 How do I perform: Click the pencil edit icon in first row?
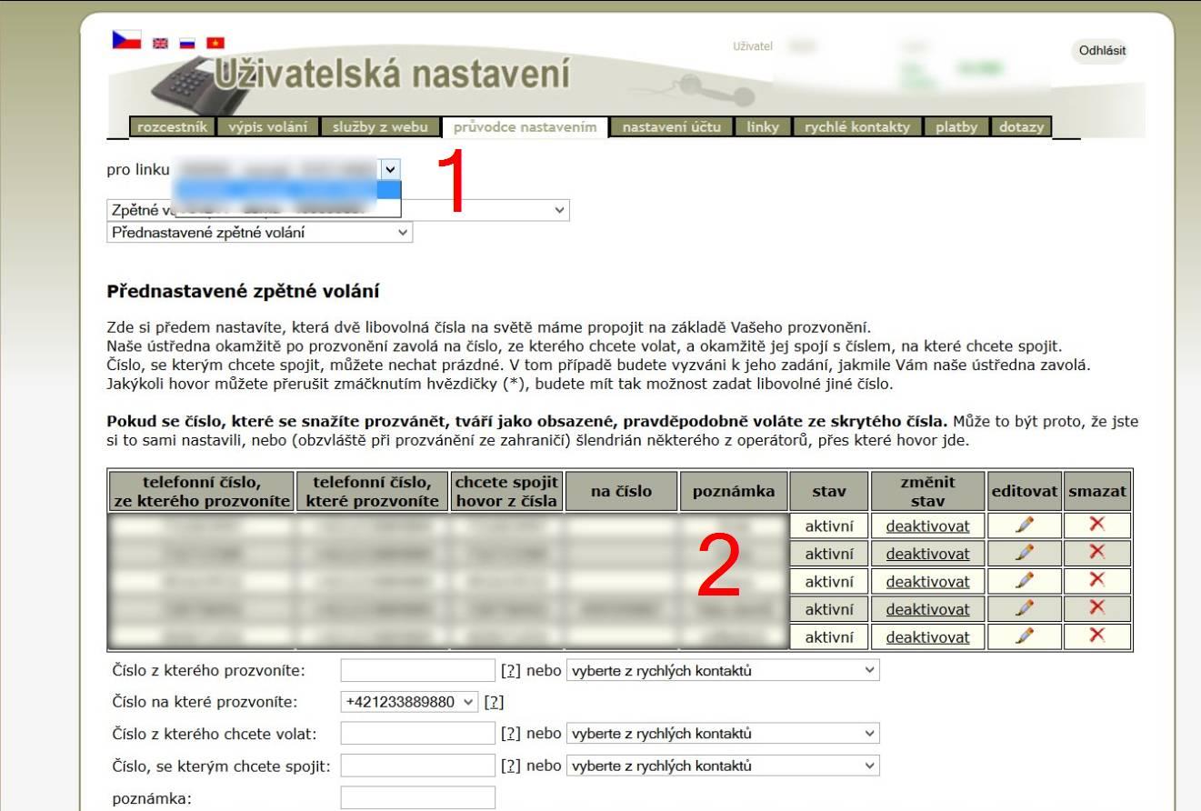point(1025,526)
